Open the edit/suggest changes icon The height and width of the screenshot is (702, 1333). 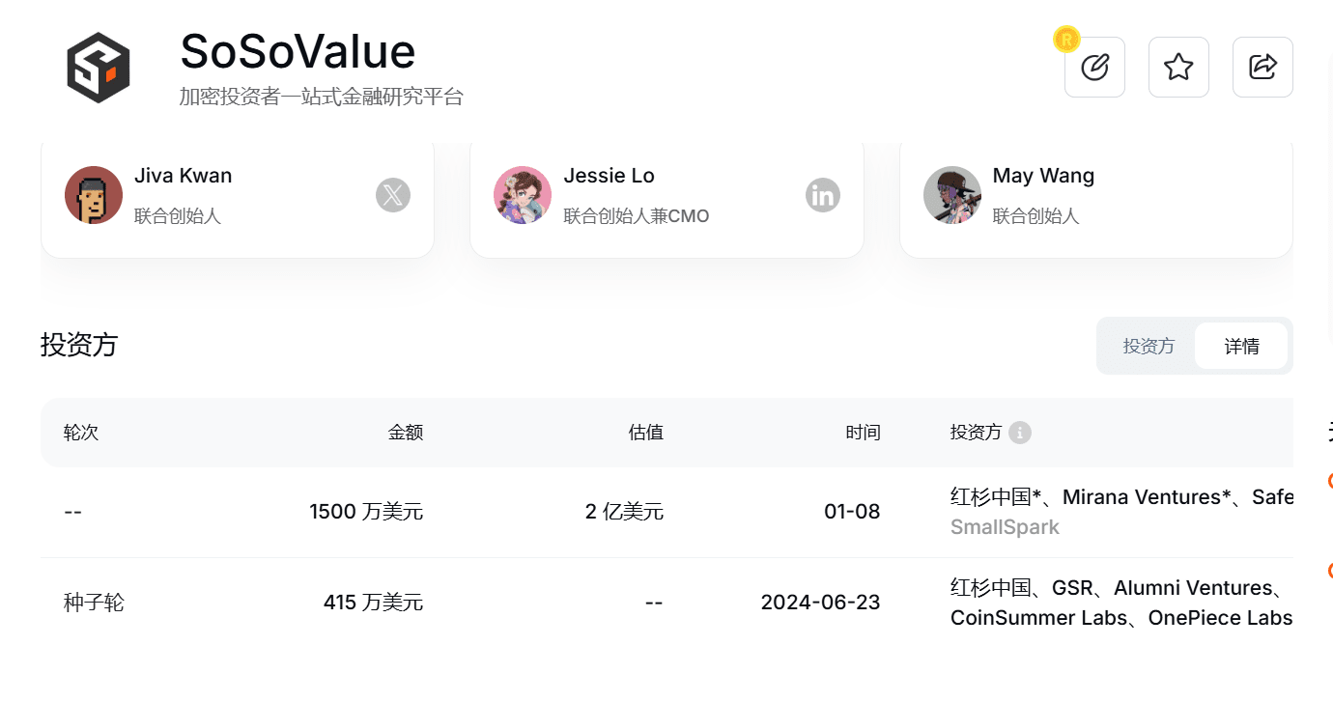click(x=1094, y=67)
